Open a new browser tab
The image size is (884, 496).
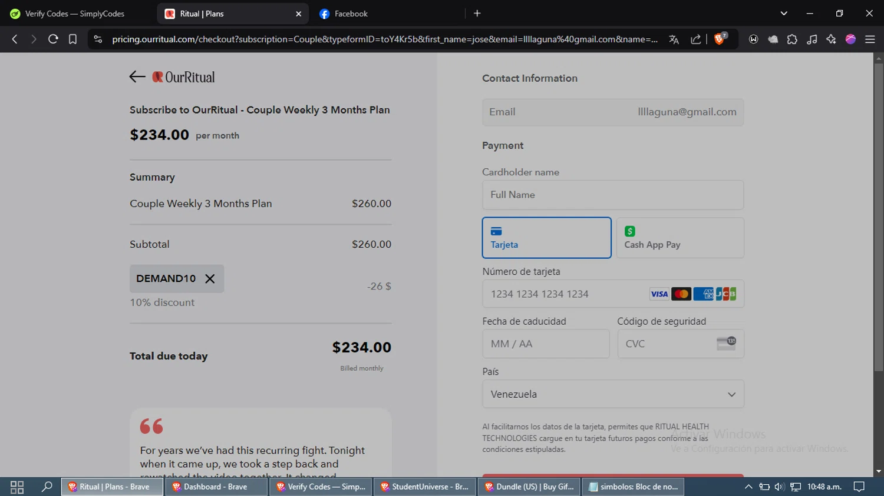477,14
